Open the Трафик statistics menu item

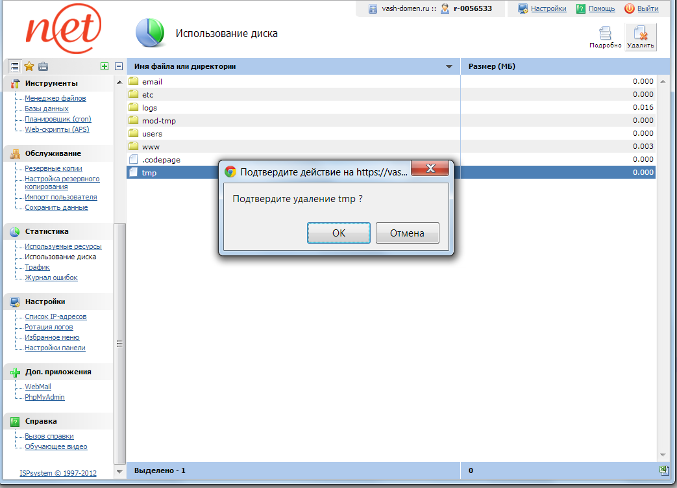37,267
